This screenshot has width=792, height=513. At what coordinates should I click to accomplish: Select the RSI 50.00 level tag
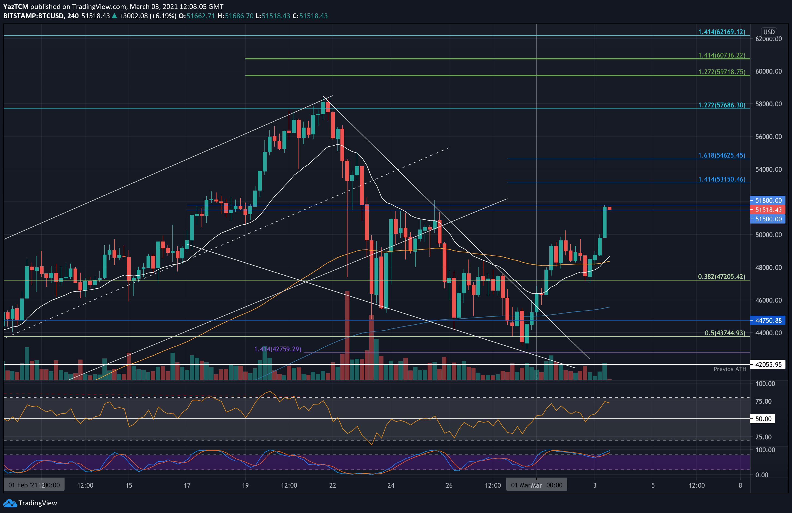763,419
